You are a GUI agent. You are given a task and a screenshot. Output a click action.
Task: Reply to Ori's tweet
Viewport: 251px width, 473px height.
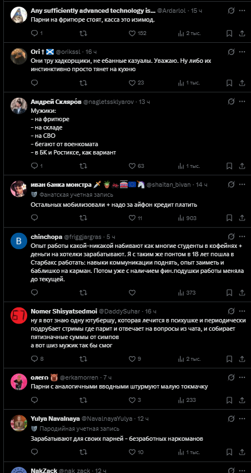(x=34, y=83)
